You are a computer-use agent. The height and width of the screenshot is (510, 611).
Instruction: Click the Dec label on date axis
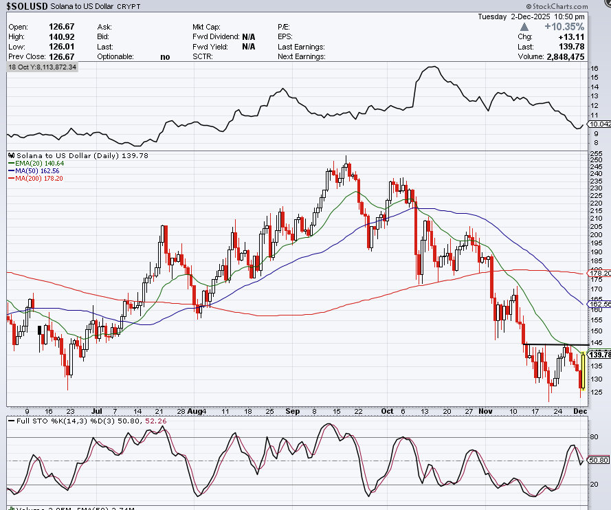pos(580,411)
